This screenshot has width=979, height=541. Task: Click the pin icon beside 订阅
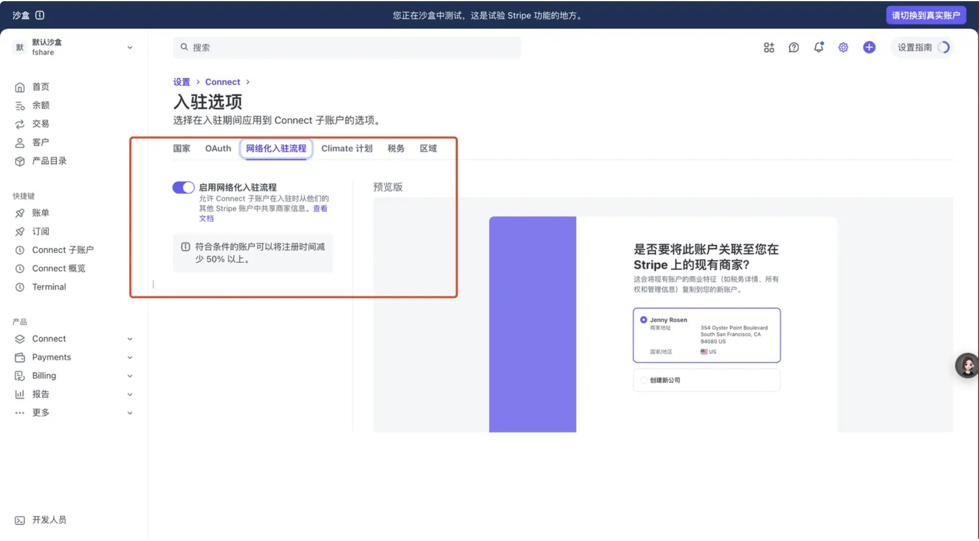coord(20,232)
